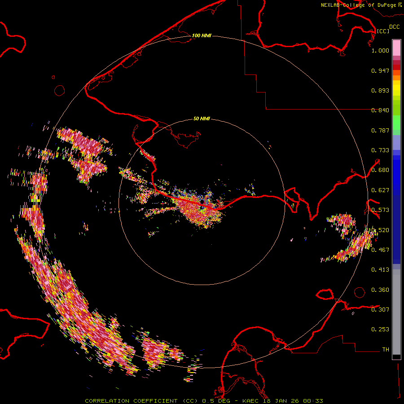Click the 0.307 color scale value
Viewport: 404px width, 404px height.
[380, 309]
